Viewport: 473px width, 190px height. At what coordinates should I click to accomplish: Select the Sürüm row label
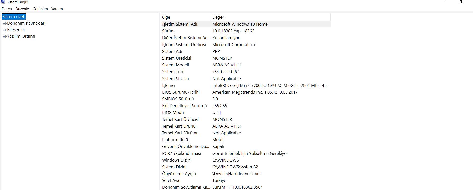tap(168, 31)
